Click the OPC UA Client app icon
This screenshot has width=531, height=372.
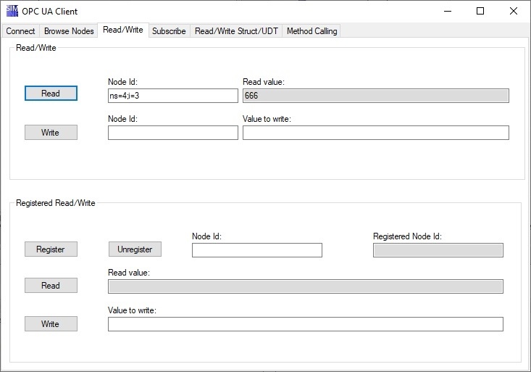(x=12, y=11)
